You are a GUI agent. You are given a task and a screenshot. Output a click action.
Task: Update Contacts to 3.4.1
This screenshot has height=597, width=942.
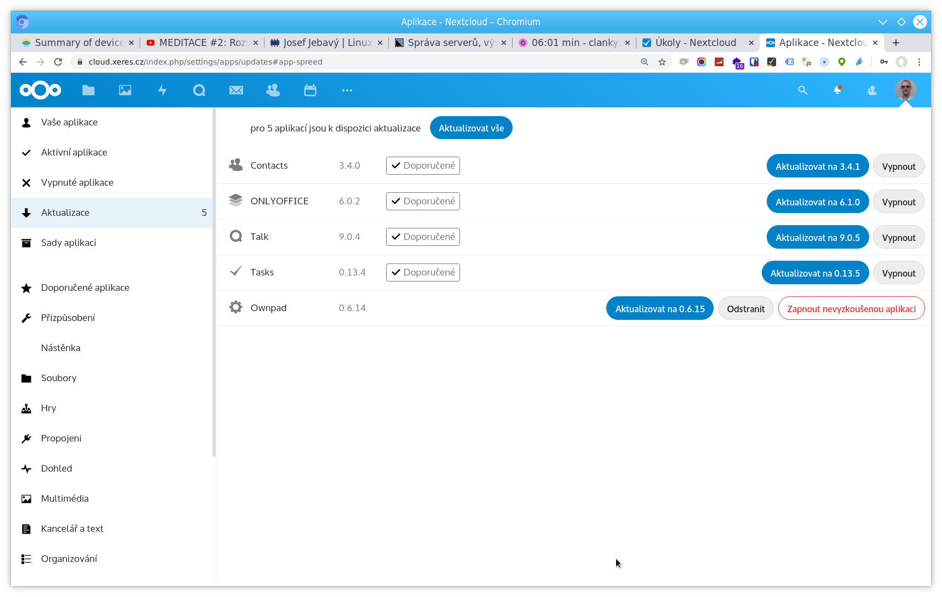click(818, 167)
